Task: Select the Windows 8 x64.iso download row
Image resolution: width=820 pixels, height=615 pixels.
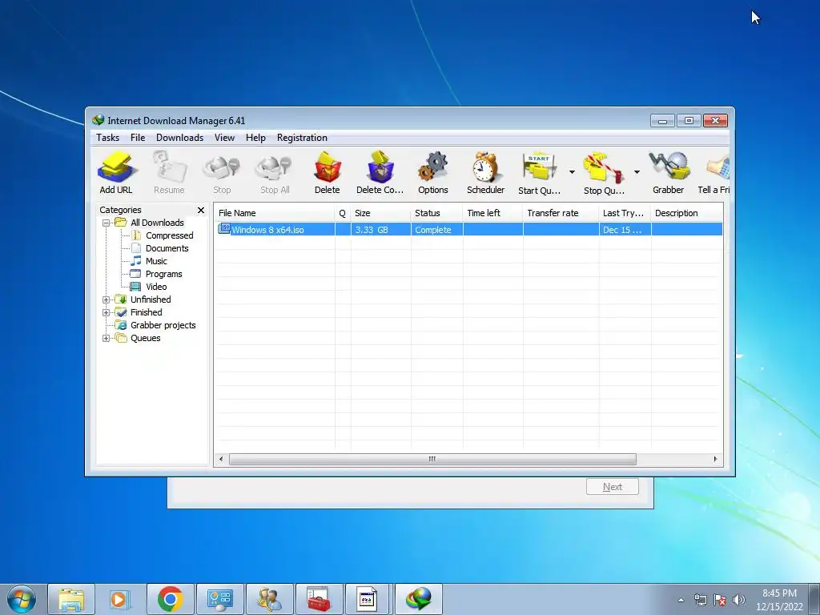Action: 469,230
